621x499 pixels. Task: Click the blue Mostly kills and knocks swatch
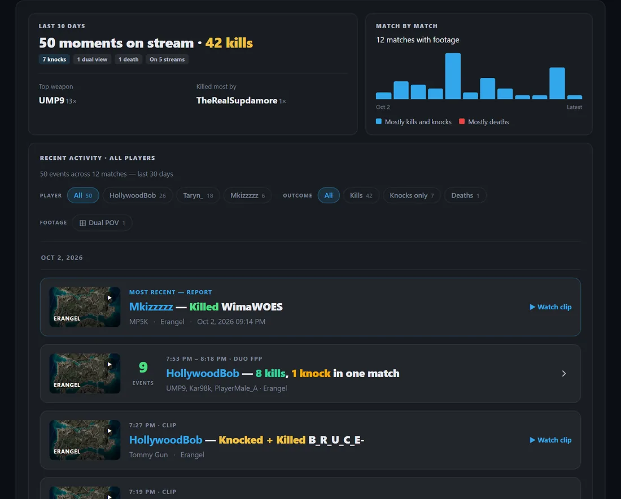(379, 121)
